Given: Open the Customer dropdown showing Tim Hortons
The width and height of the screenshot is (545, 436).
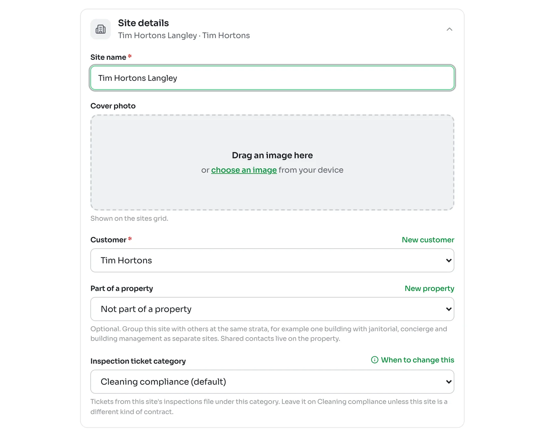Looking at the screenshot, I should 272,260.
